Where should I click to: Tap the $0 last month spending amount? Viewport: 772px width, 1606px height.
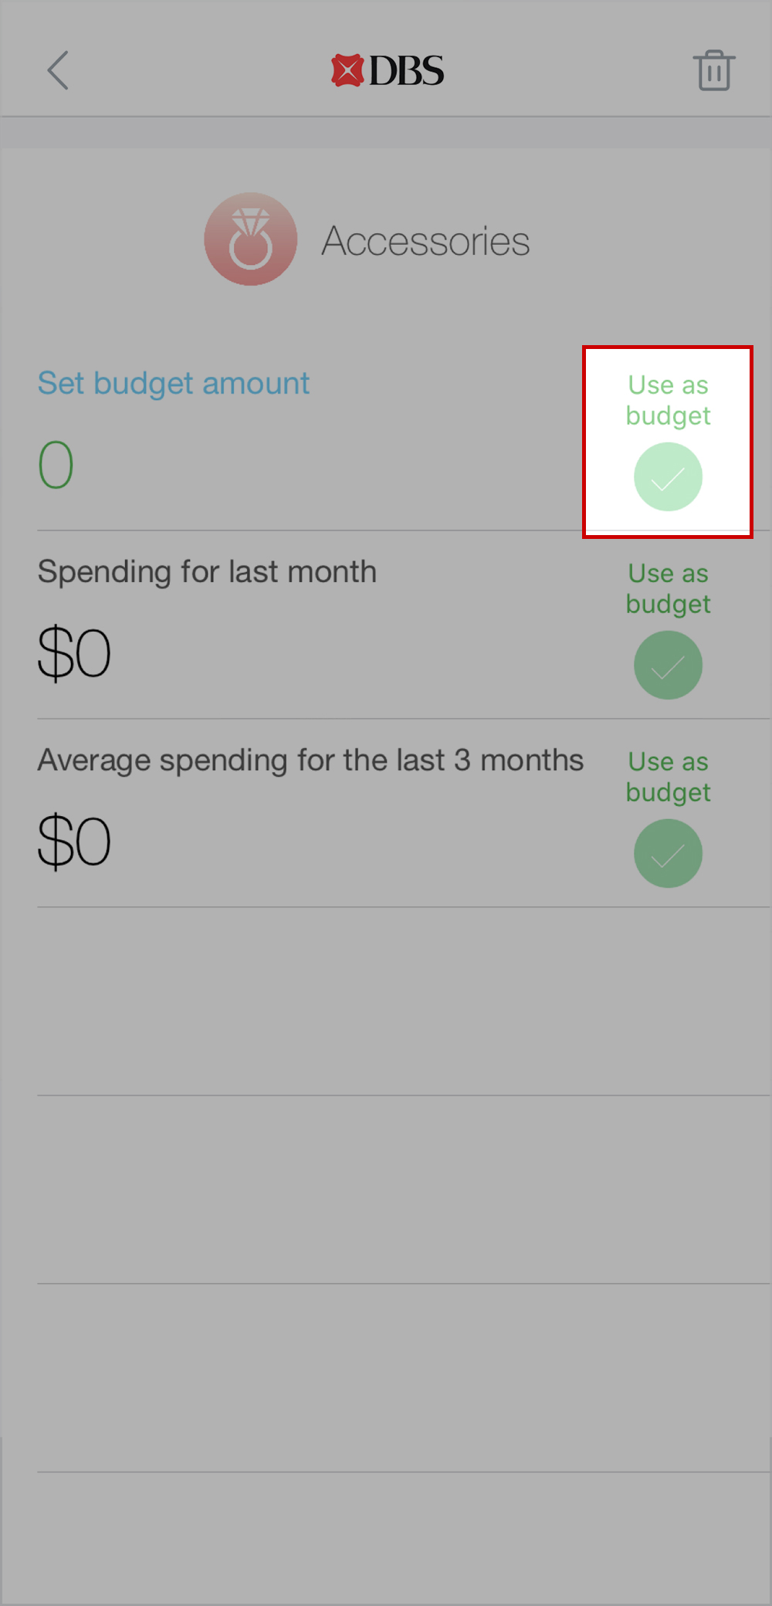[x=74, y=653]
